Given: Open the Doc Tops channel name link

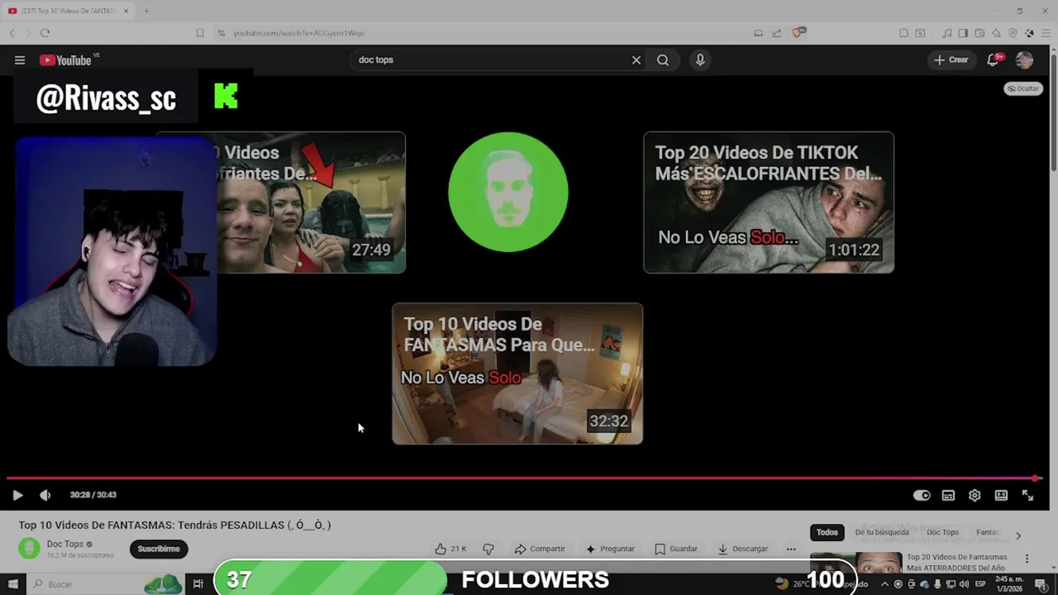Looking at the screenshot, I should click(x=65, y=544).
